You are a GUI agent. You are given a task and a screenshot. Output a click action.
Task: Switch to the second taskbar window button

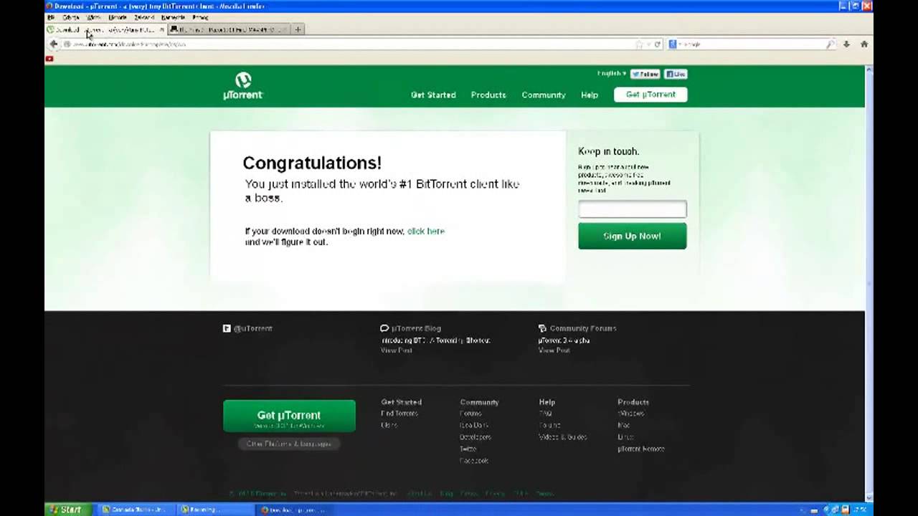point(216,510)
